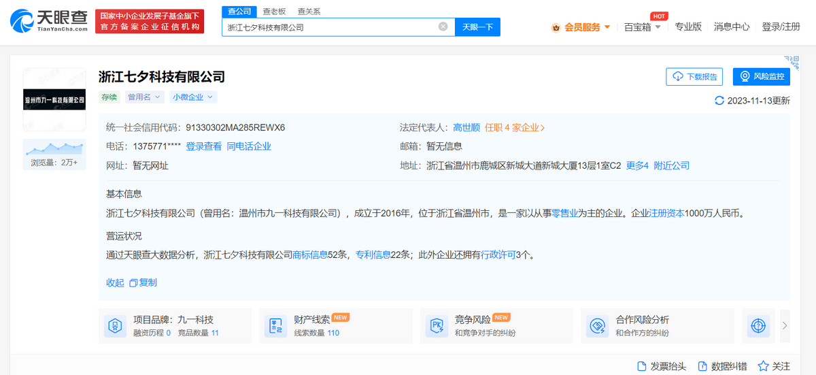Click the unified credit code 91330302MA285REWX6

pyautogui.click(x=235, y=127)
